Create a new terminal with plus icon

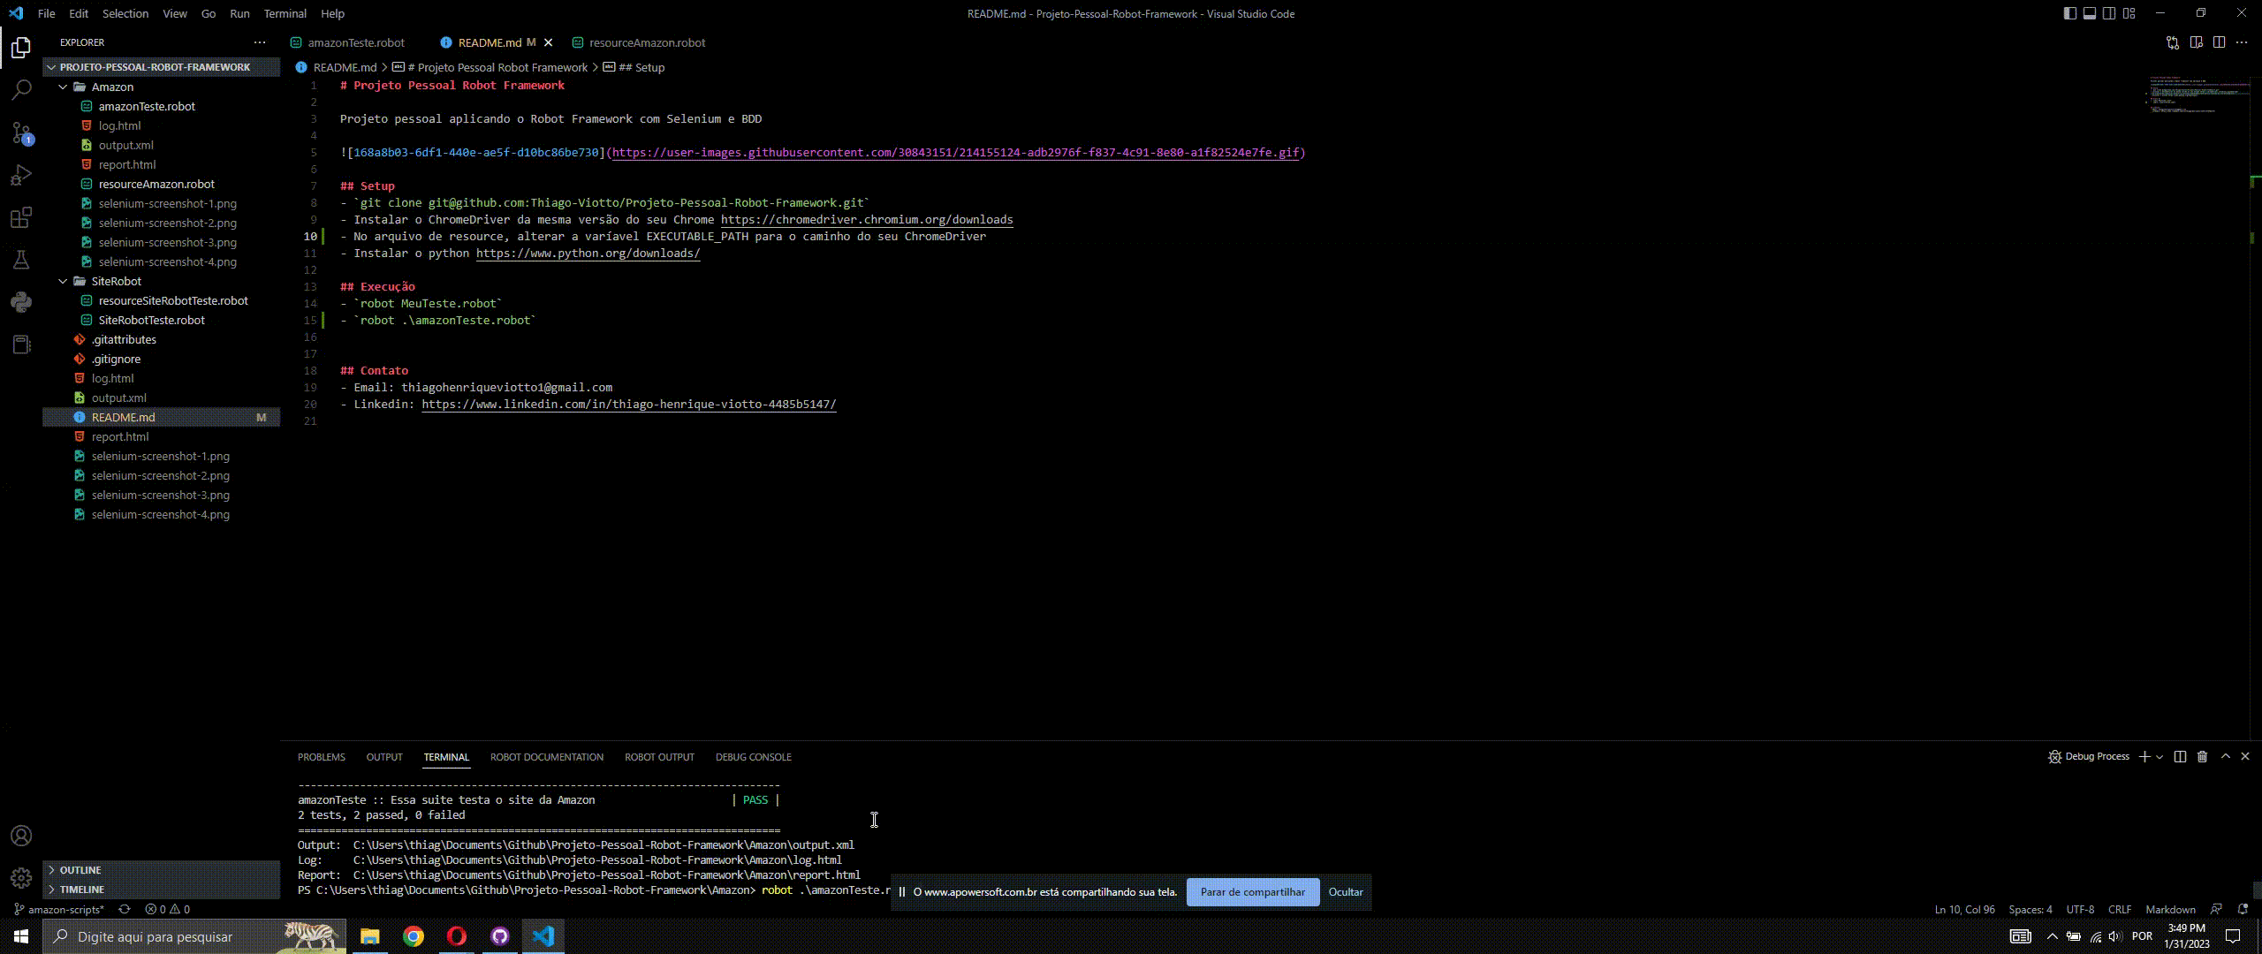pyautogui.click(x=2146, y=756)
